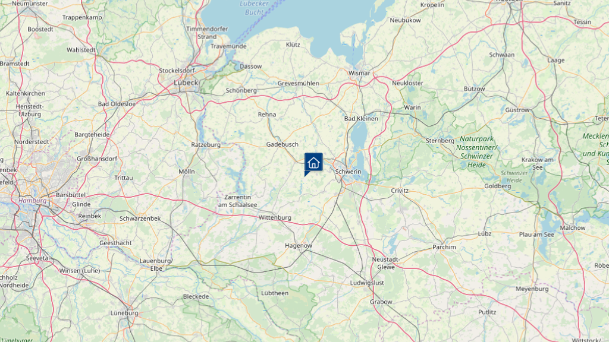This screenshot has height=342, width=609.
Task: Select the Ludwigslust town label
Action: [x=367, y=283]
